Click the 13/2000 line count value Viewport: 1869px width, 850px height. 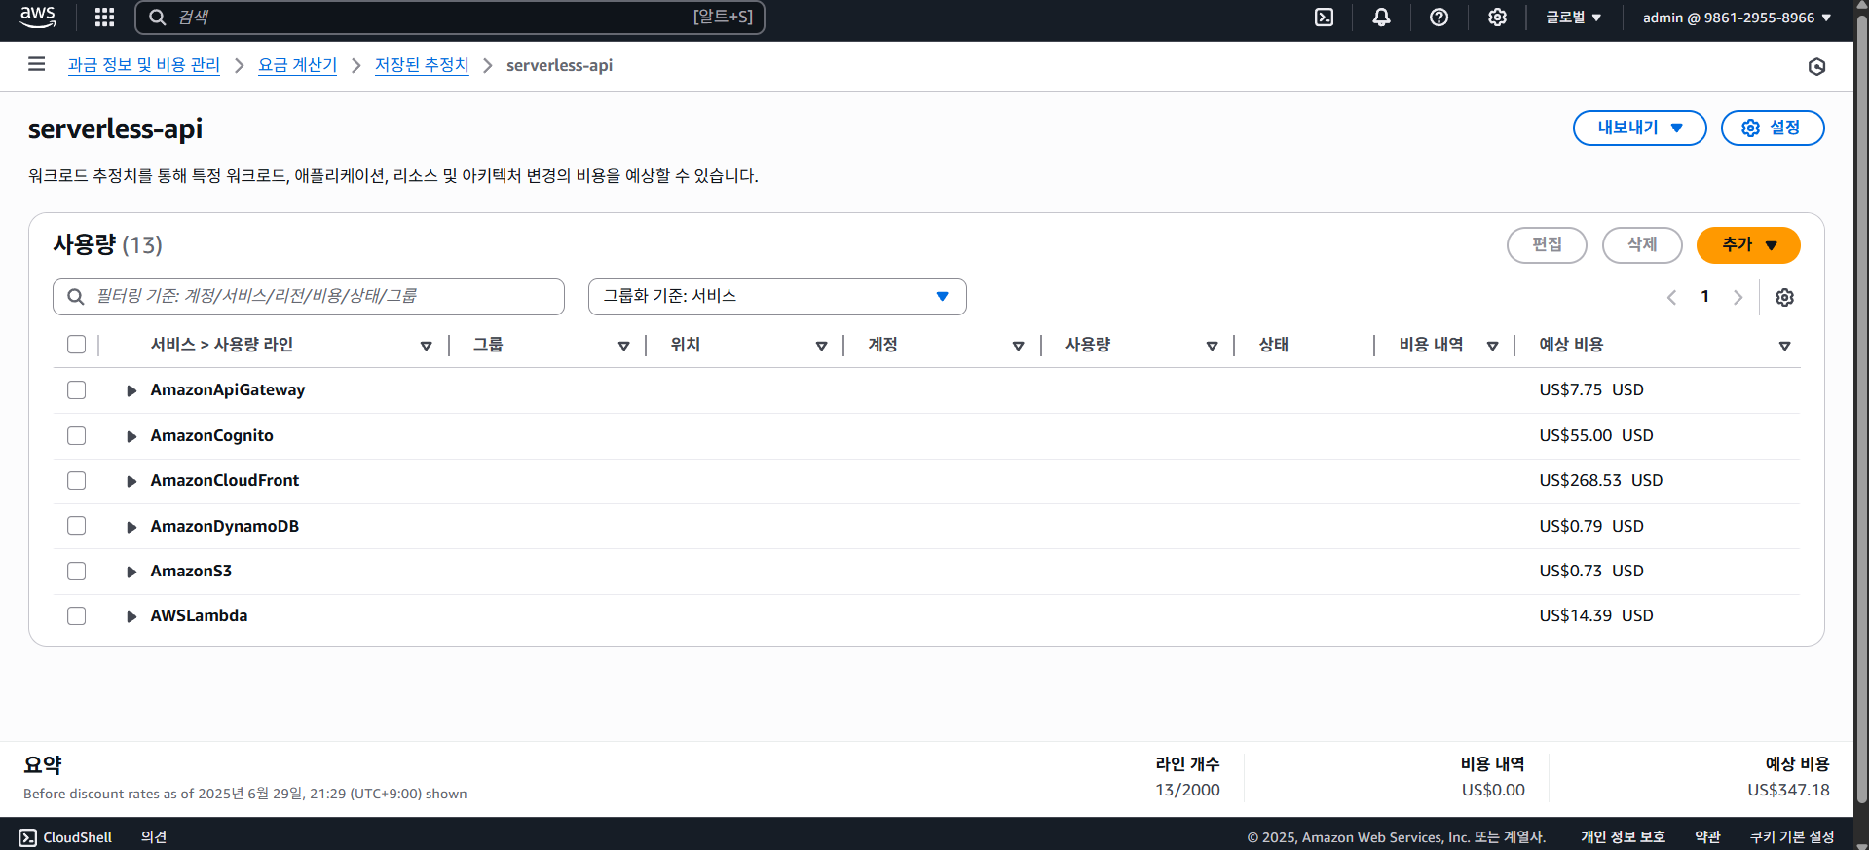(x=1187, y=791)
